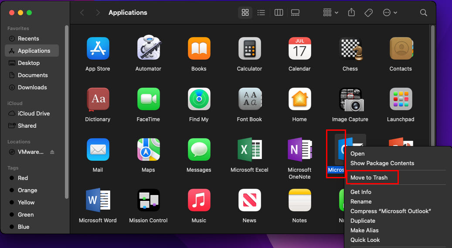452x248 pixels.
Task: Click the Edit Tags toolbar icon
Action: coord(368,12)
